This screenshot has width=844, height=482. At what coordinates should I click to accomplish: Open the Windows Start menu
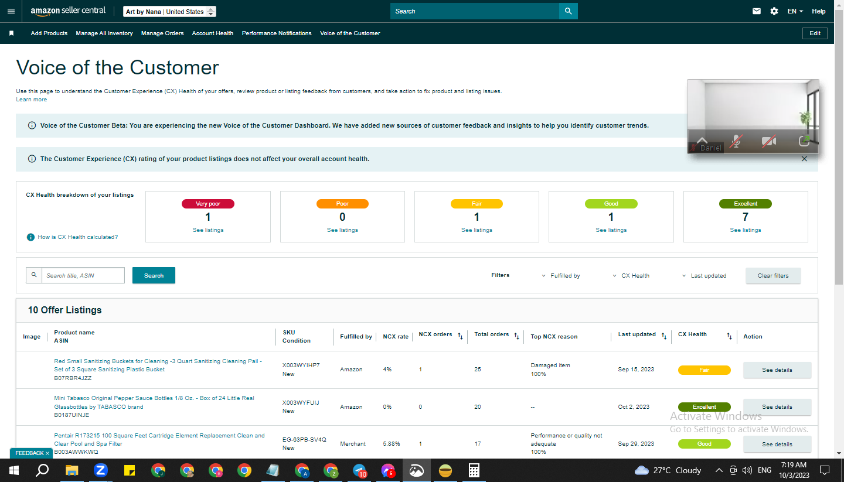coord(13,470)
